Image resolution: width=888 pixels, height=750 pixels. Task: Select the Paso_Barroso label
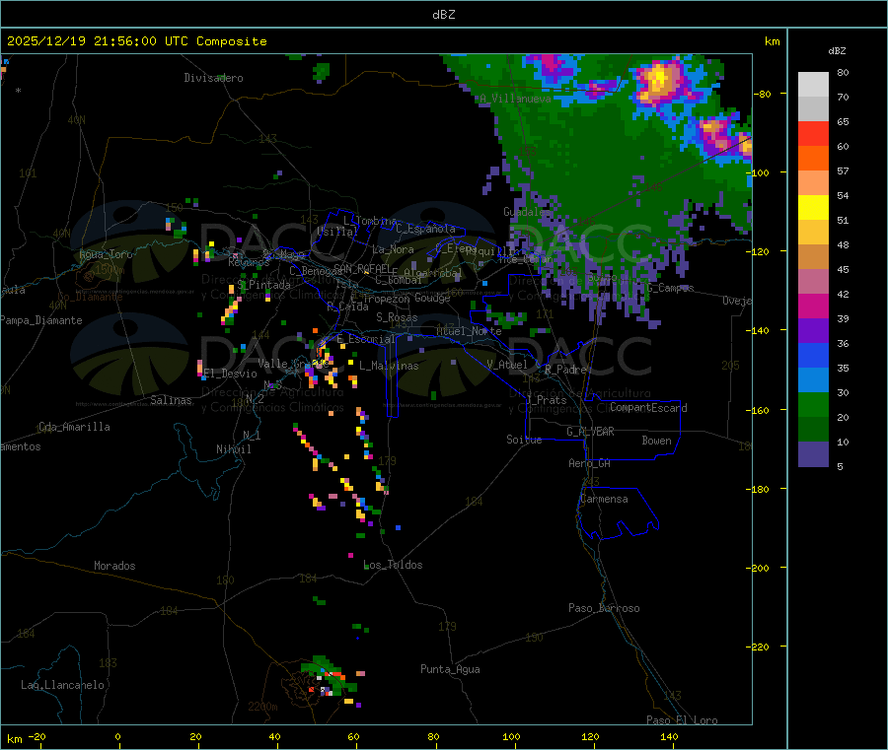(604, 608)
